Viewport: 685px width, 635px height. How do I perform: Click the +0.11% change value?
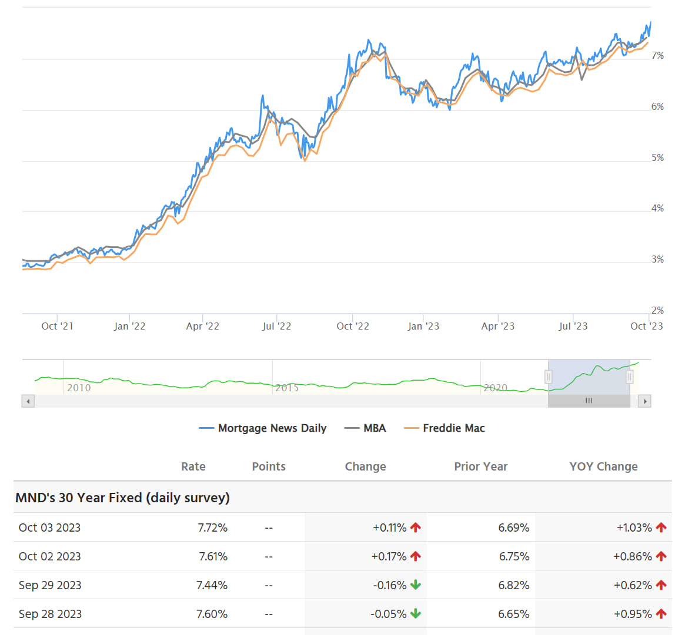389,528
